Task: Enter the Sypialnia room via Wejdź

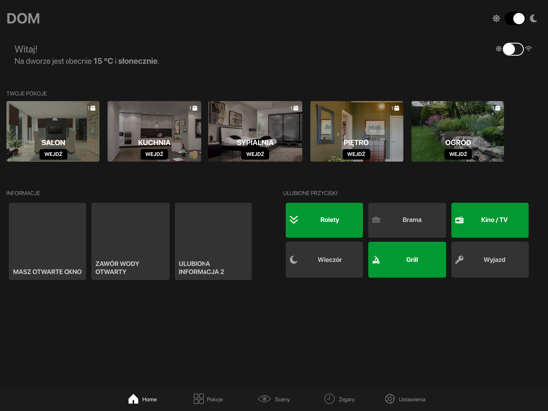Action: [x=255, y=154]
